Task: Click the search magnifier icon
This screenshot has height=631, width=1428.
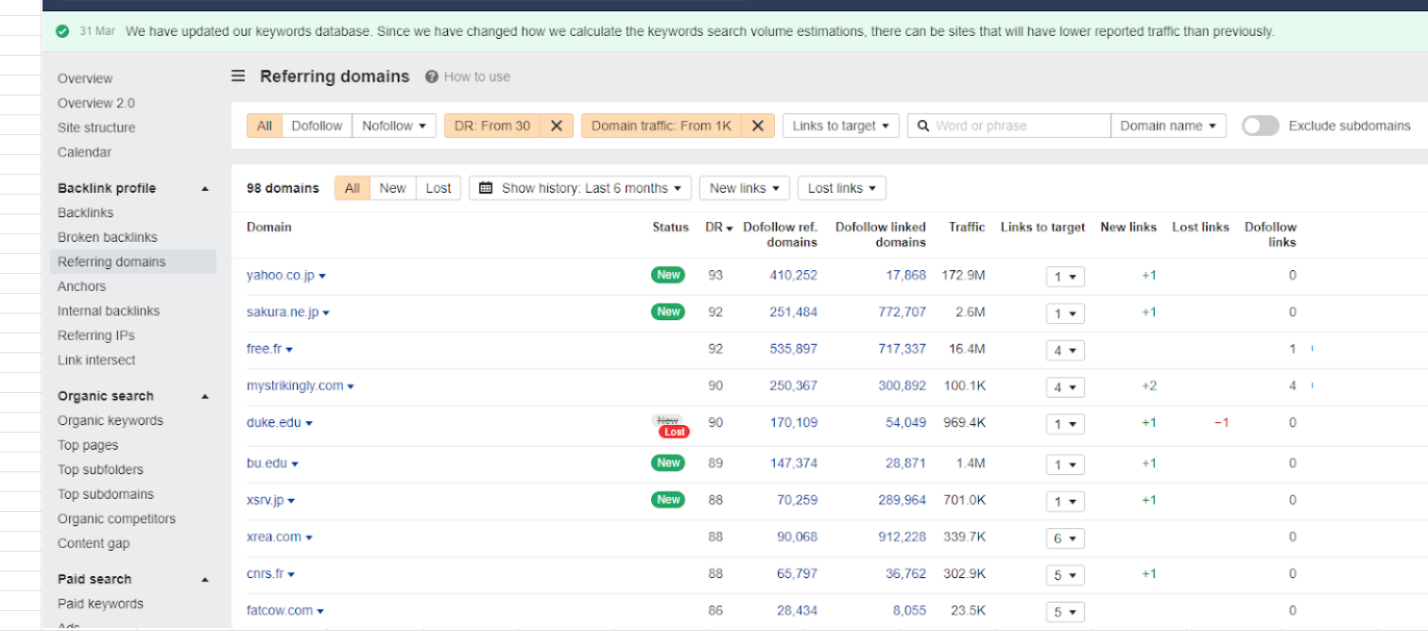Action: pyautogui.click(x=923, y=126)
